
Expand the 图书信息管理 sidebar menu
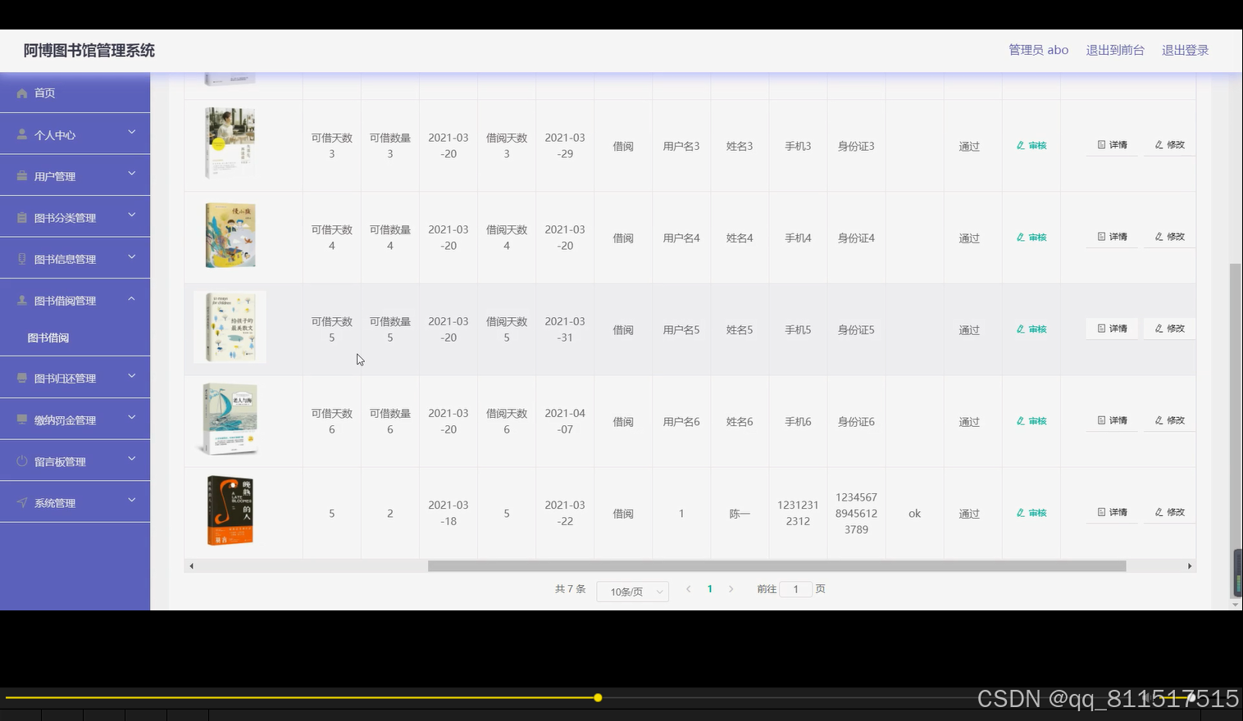(75, 259)
